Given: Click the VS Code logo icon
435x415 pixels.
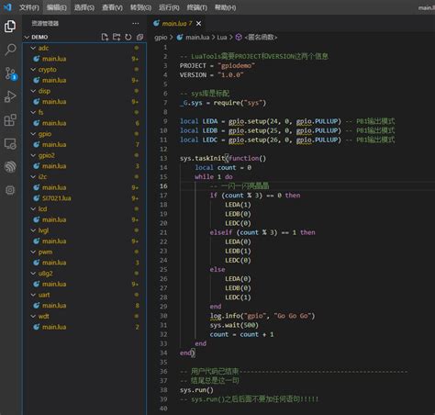Looking at the screenshot, I should (x=7, y=7).
